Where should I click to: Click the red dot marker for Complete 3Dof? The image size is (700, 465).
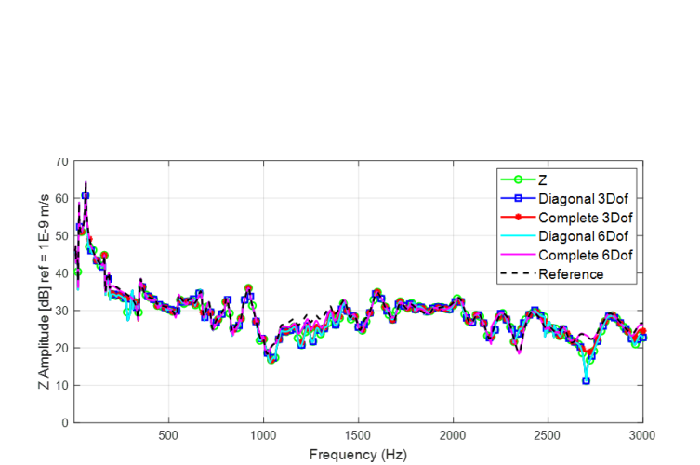click(518, 218)
